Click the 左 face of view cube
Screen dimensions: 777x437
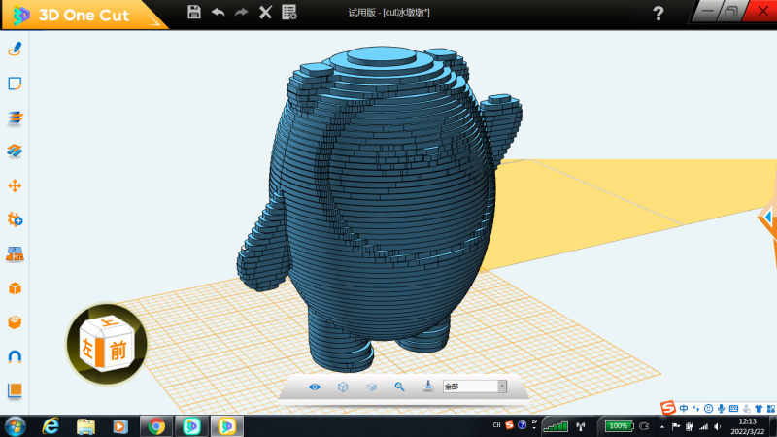(88, 348)
